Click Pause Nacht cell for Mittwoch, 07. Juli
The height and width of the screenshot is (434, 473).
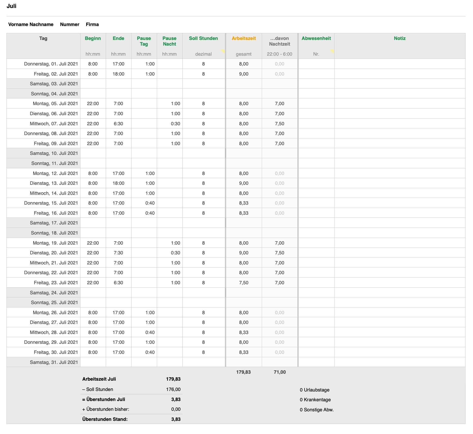(169, 124)
